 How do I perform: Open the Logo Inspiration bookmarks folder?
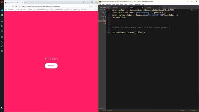(39, 10)
